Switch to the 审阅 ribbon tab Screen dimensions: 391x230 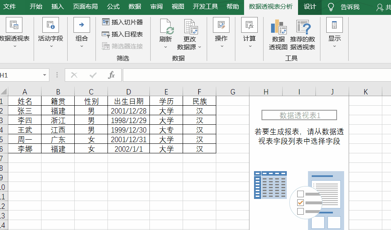(x=156, y=7)
